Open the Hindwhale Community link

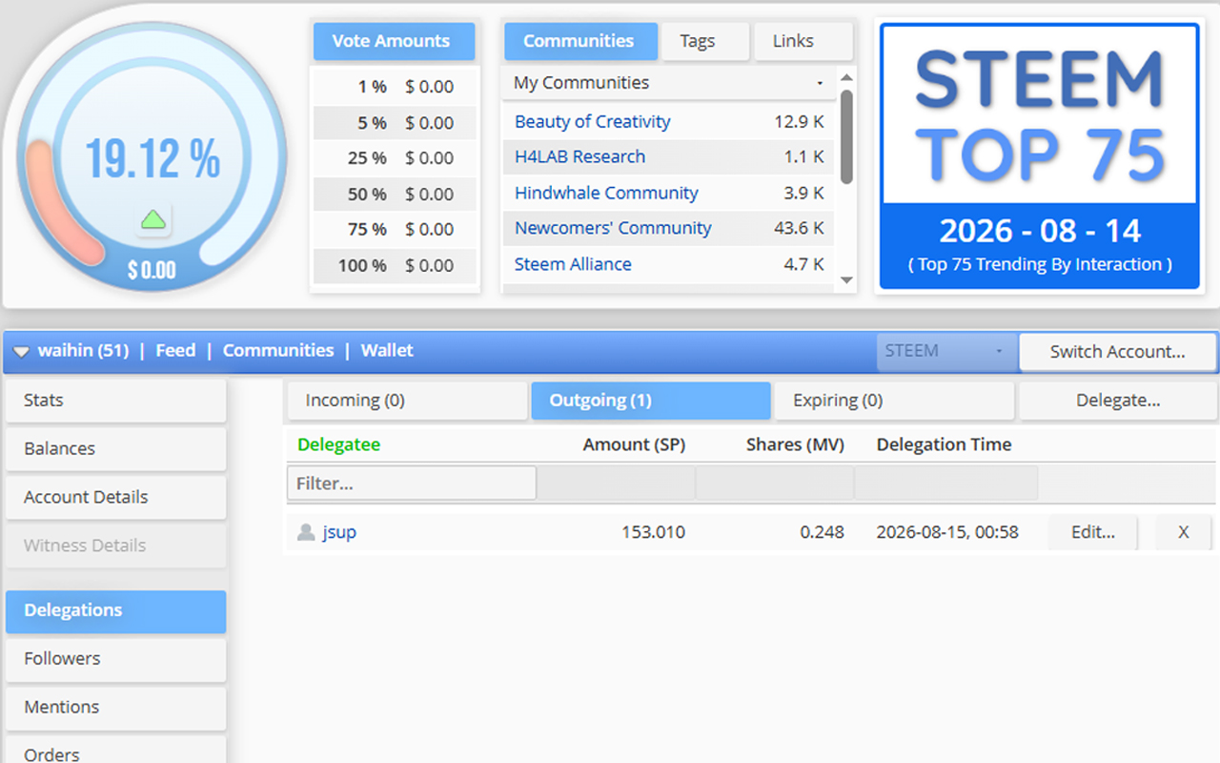pos(606,193)
